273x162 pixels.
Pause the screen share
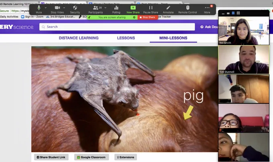(x=151, y=9)
